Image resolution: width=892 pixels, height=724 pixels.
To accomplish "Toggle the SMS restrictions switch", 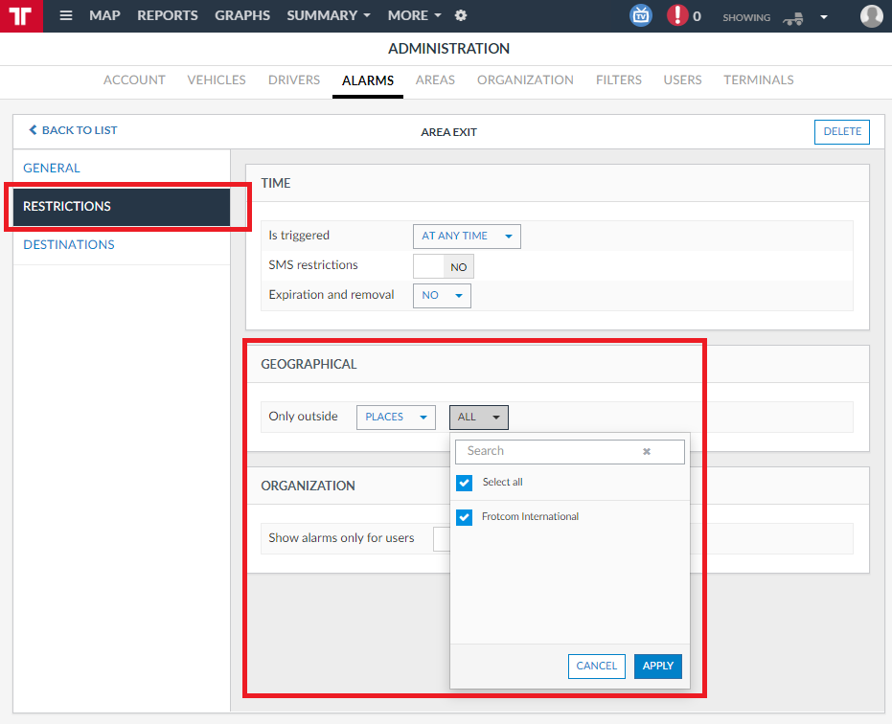I will pyautogui.click(x=444, y=267).
